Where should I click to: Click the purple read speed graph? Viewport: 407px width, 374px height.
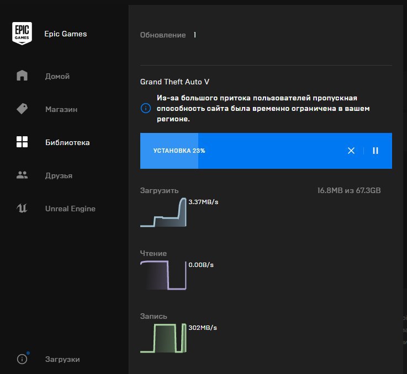163,275
